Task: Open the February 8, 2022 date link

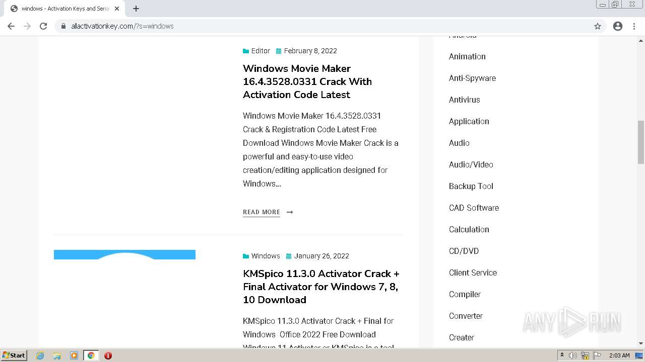Action: [x=310, y=51]
